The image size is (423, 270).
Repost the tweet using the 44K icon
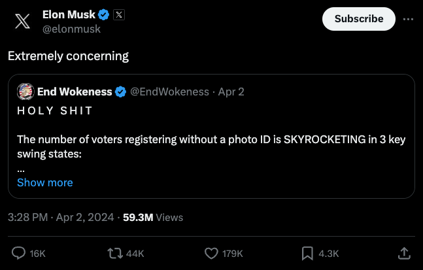[x=114, y=252]
